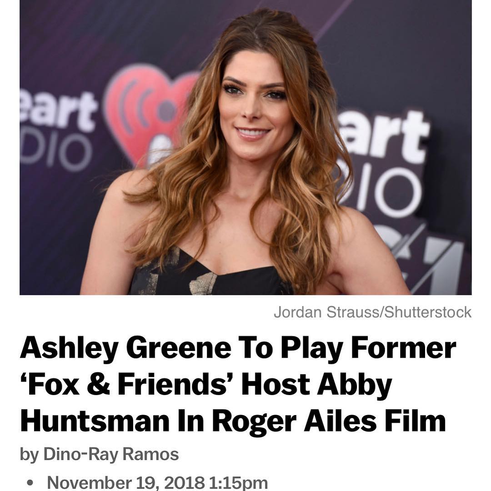Select the Shutterstock word in the photo credit
Viewport: 491px width, 491px height.
(x=428, y=312)
